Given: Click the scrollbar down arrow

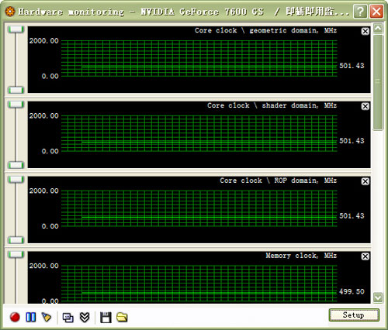Looking at the screenshot, I should 378,297.
